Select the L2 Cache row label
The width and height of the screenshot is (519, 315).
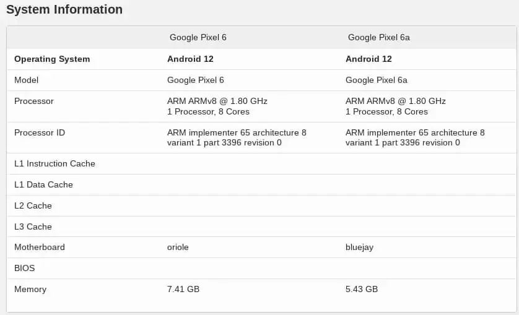(33, 206)
